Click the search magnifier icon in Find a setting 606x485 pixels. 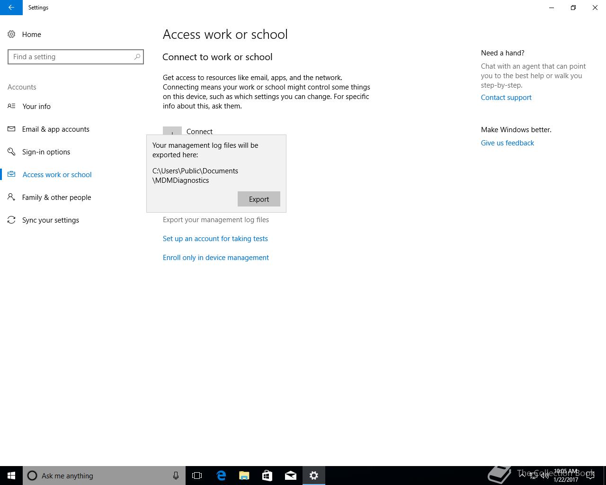pos(137,57)
